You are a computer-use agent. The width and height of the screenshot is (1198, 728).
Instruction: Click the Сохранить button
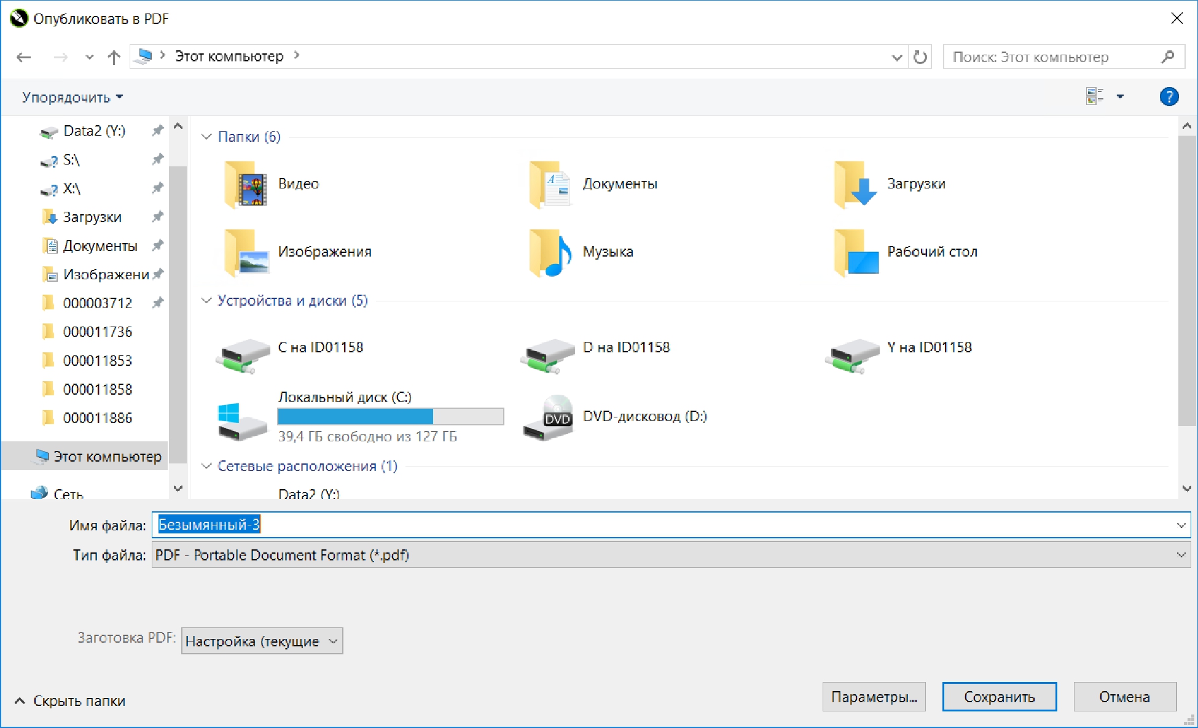point(999,697)
